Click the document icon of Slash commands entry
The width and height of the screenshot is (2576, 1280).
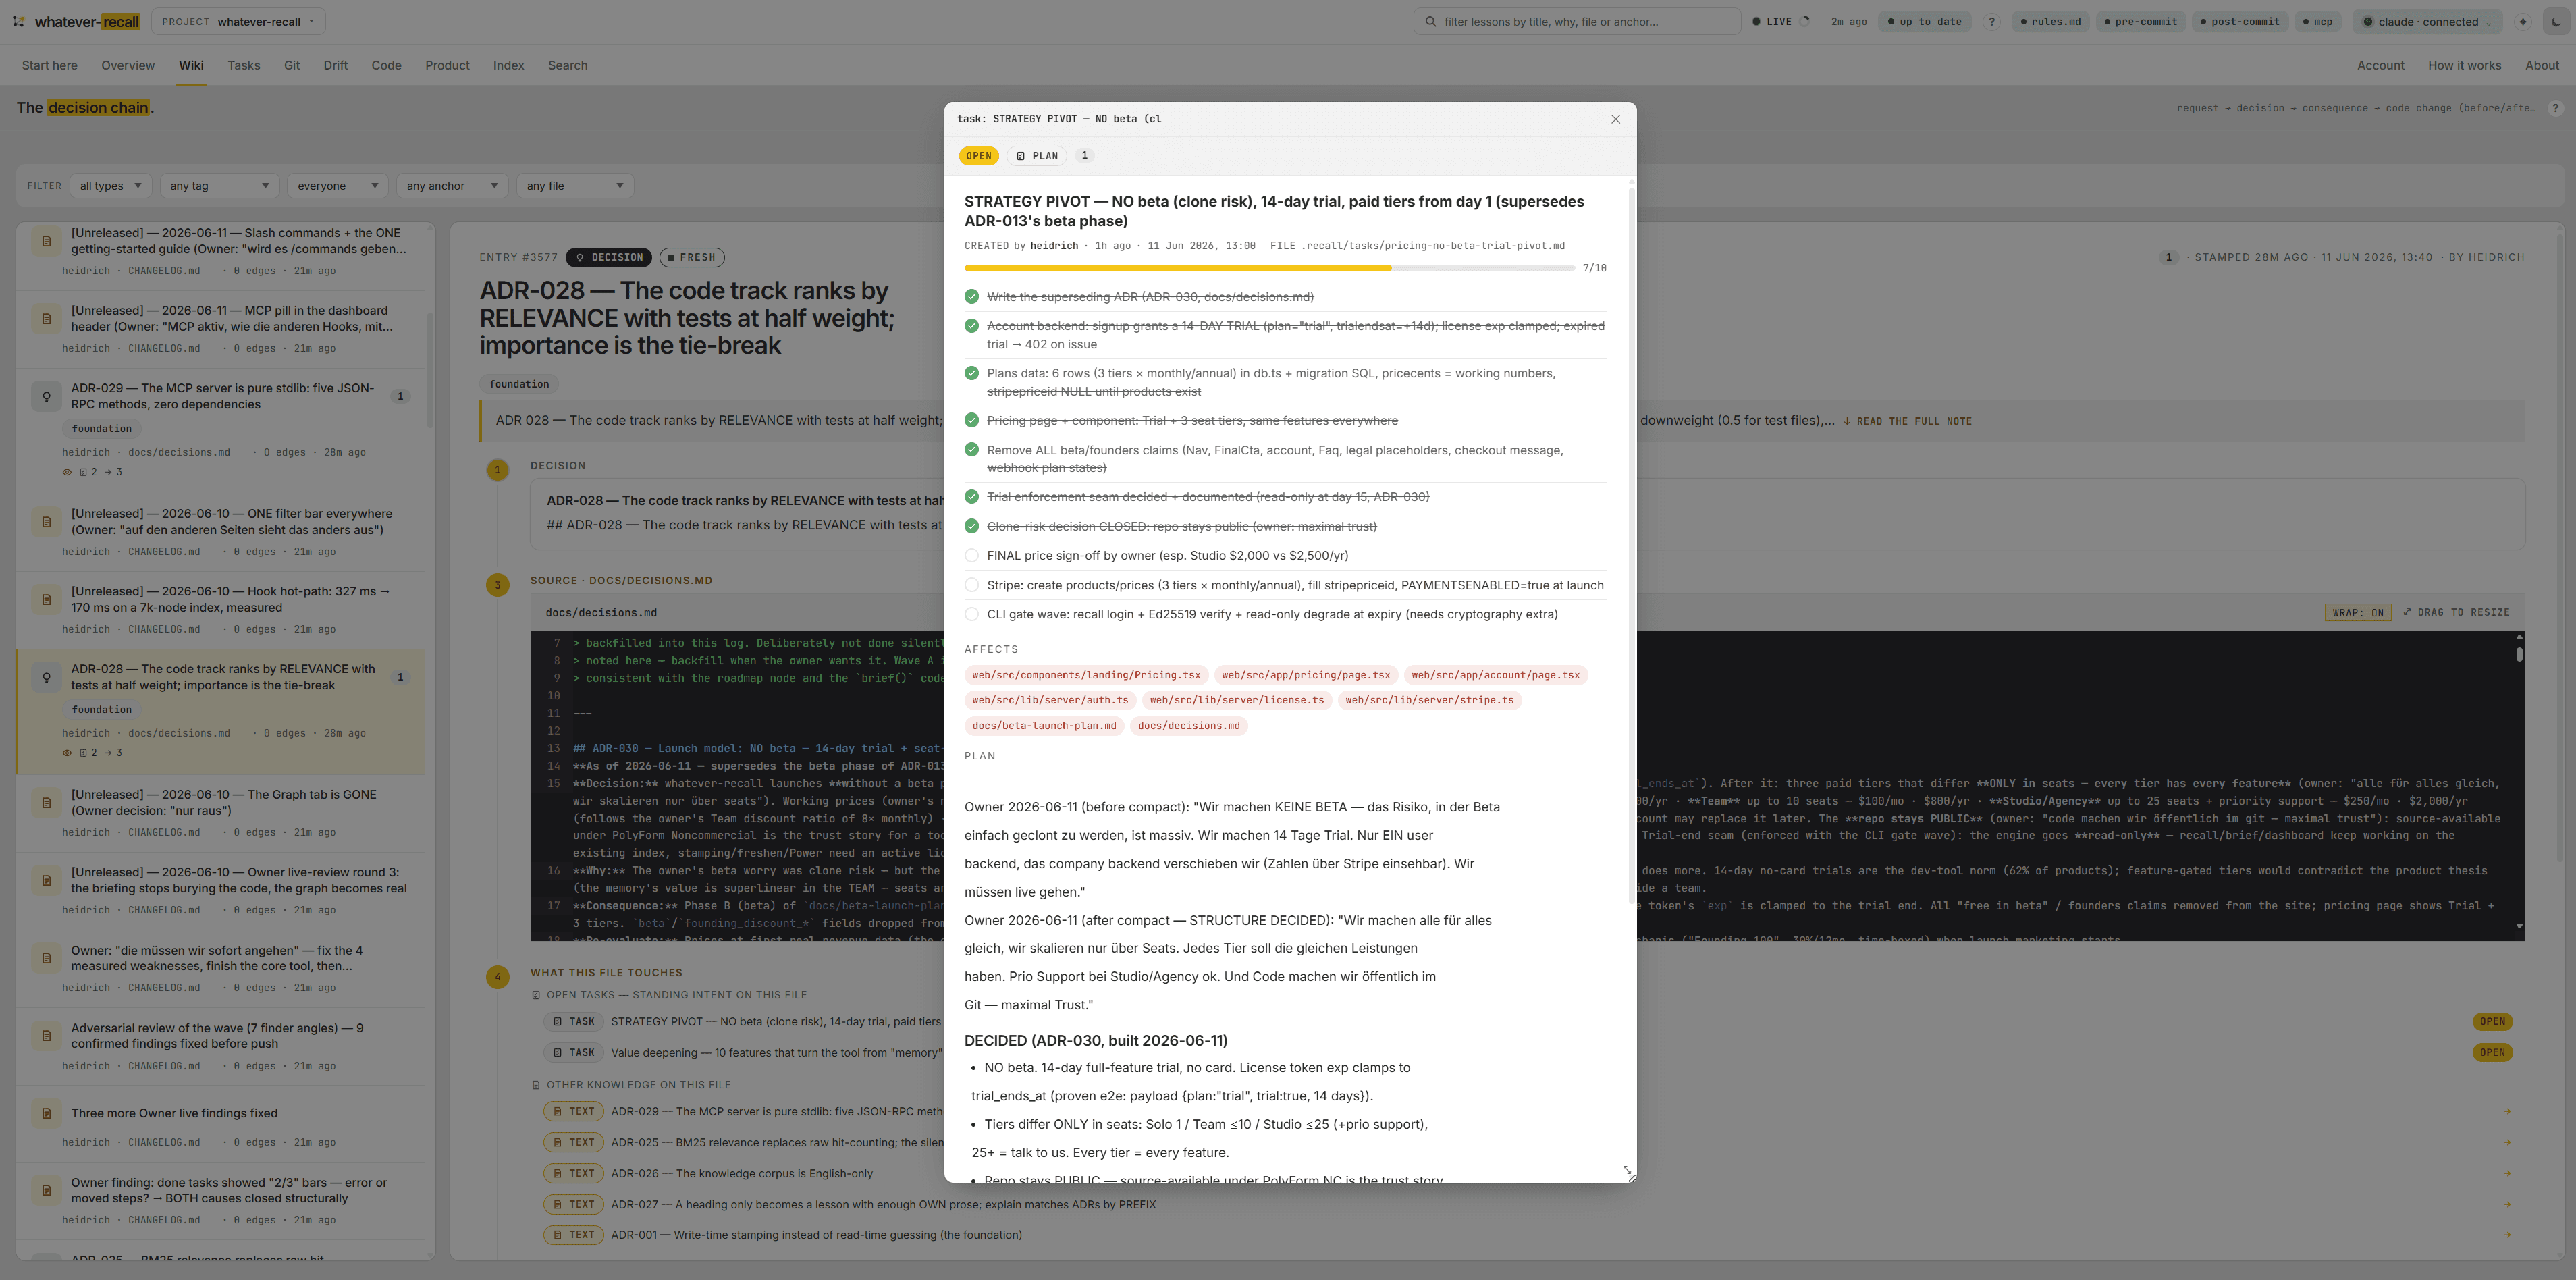(46, 241)
